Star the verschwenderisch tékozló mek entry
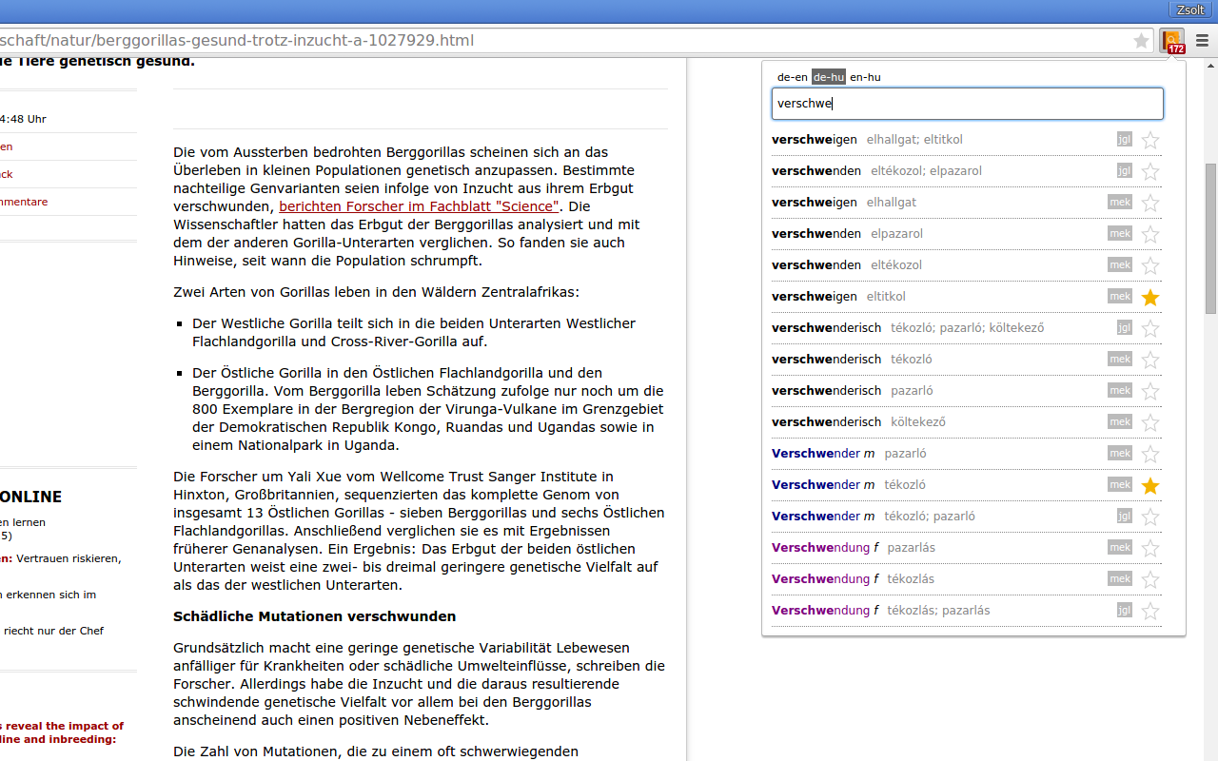 click(x=1150, y=360)
